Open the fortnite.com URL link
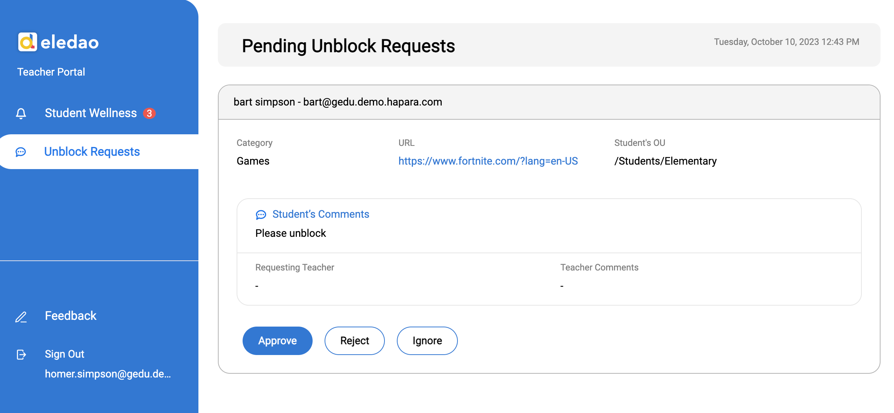Screen dimensions: 894x413 pyautogui.click(x=488, y=161)
